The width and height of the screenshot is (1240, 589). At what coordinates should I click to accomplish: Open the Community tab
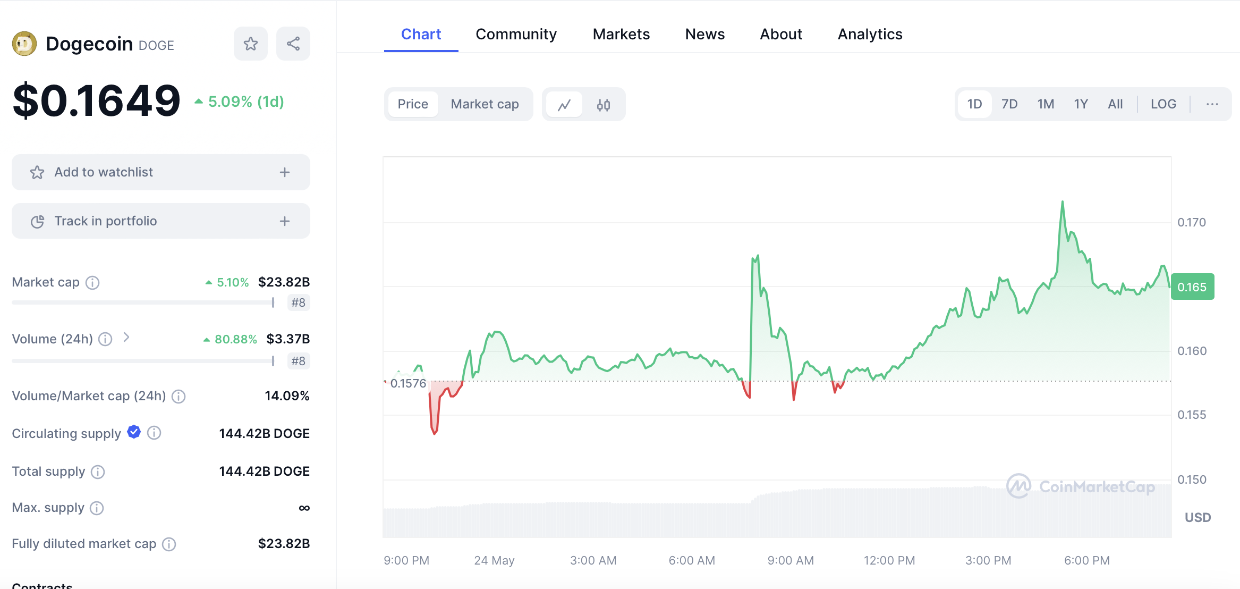516,34
